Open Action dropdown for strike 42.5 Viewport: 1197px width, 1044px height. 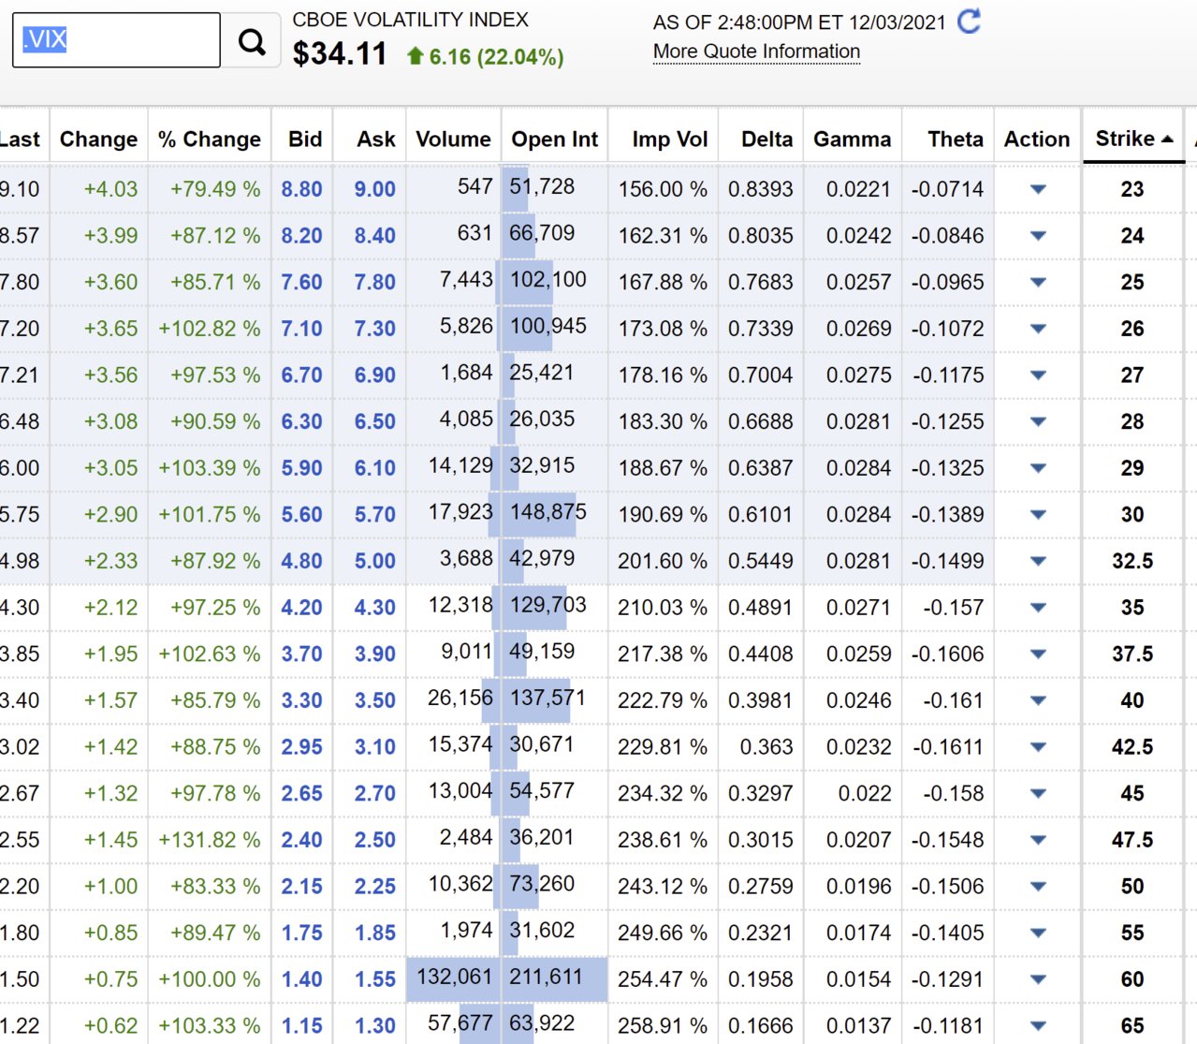click(x=1038, y=747)
